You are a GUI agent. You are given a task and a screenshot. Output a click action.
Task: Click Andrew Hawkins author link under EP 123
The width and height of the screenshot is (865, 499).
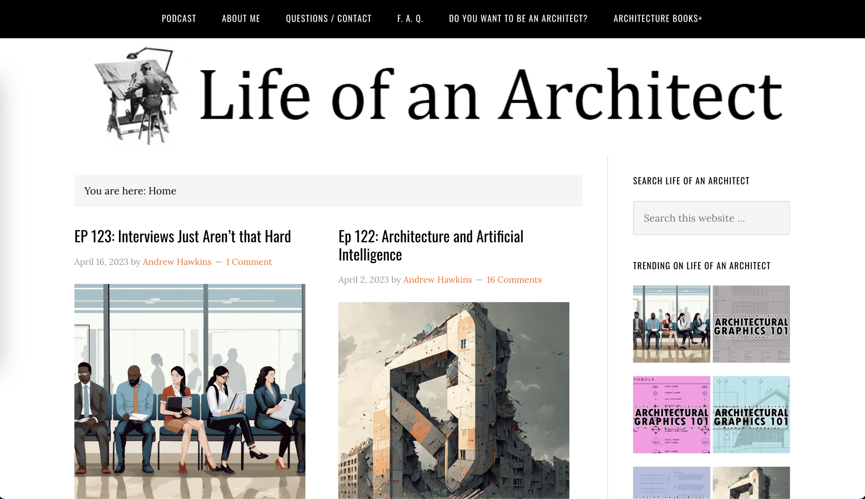pyautogui.click(x=177, y=262)
